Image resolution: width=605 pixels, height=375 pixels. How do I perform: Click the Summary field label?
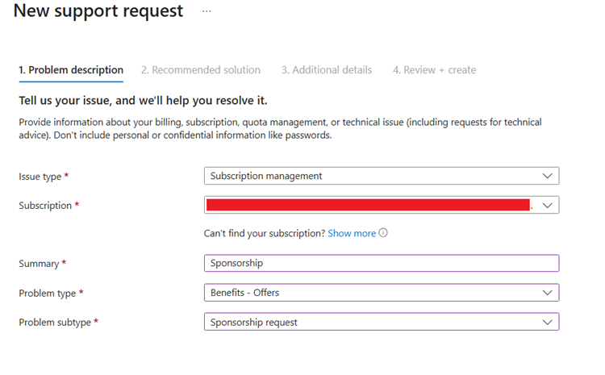pyautogui.click(x=39, y=264)
